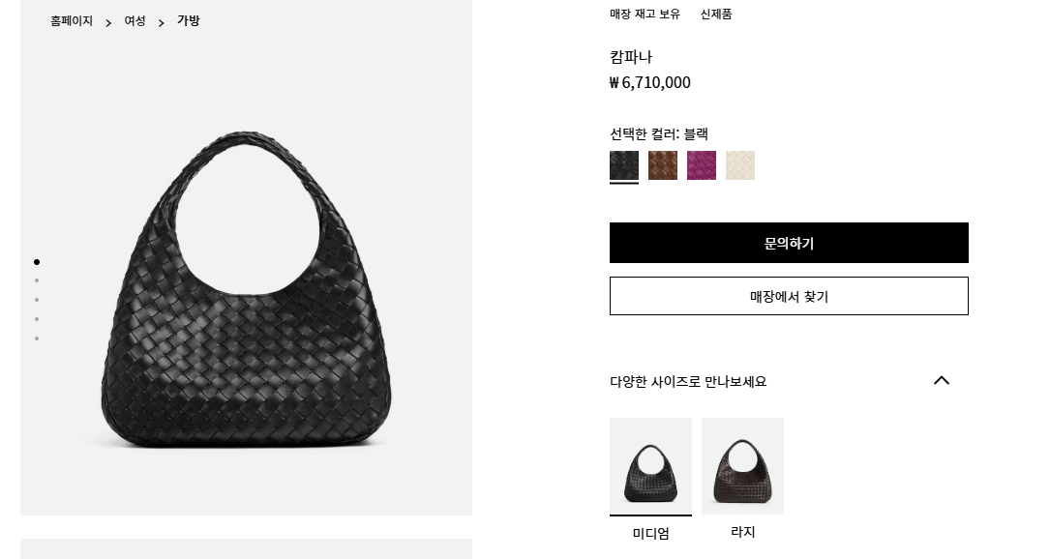The image size is (1050, 559).
Task: Collapse the 다양한 사이즈로 만나보세요 section chevron
Action: point(941,380)
